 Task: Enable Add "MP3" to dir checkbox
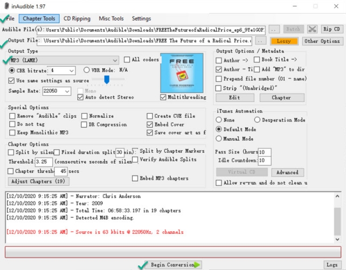(x=257, y=70)
